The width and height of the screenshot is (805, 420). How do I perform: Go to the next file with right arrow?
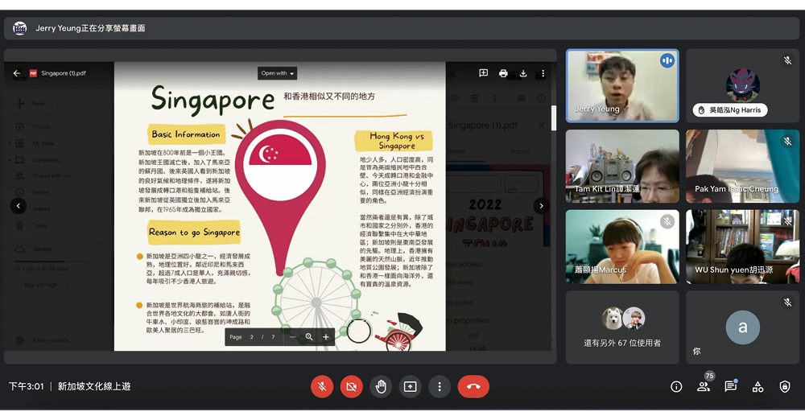point(541,206)
